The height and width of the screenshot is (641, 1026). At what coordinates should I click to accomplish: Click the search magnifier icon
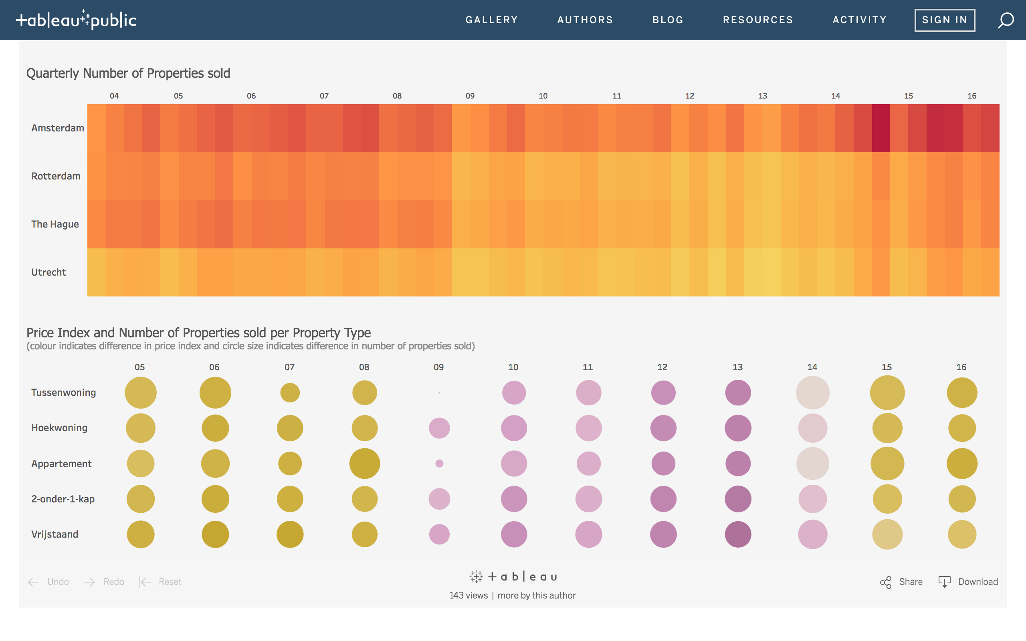click(x=1005, y=20)
